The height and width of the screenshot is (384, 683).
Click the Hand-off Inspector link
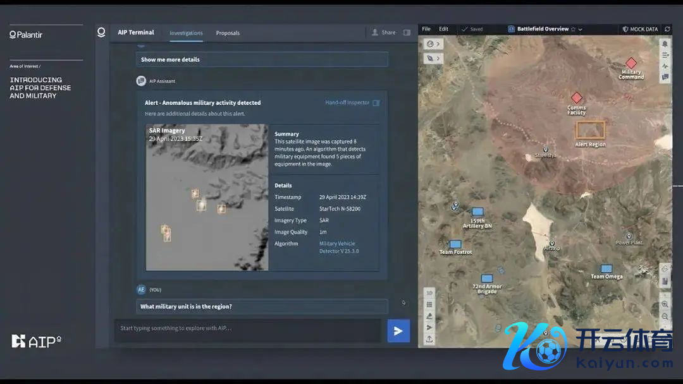(347, 102)
